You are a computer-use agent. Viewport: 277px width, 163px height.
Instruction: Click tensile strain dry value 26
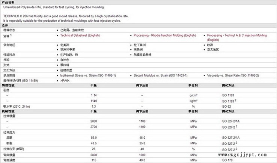pyautogui.click(x=93, y=149)
